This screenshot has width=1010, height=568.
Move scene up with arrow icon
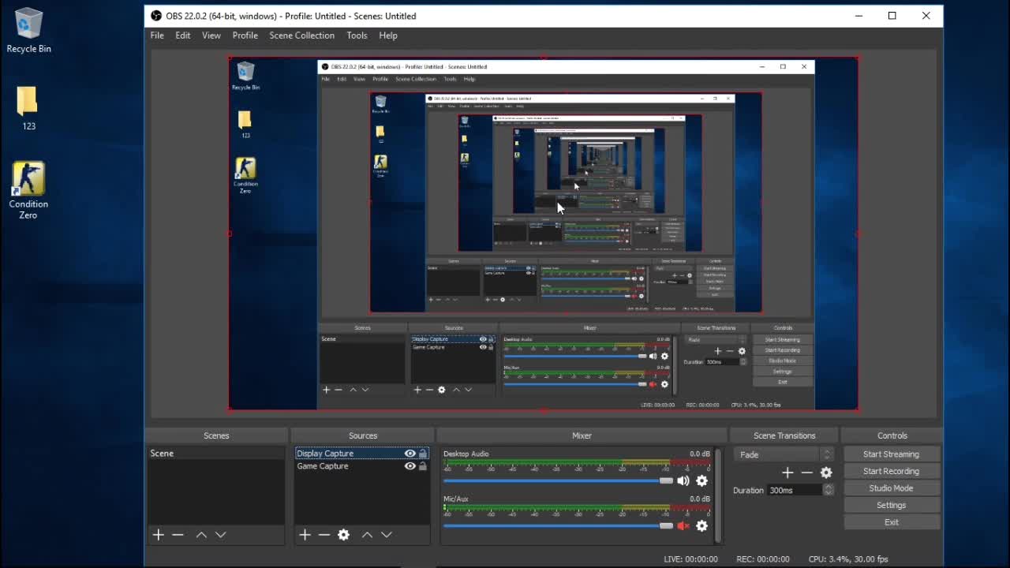(201, 535)
